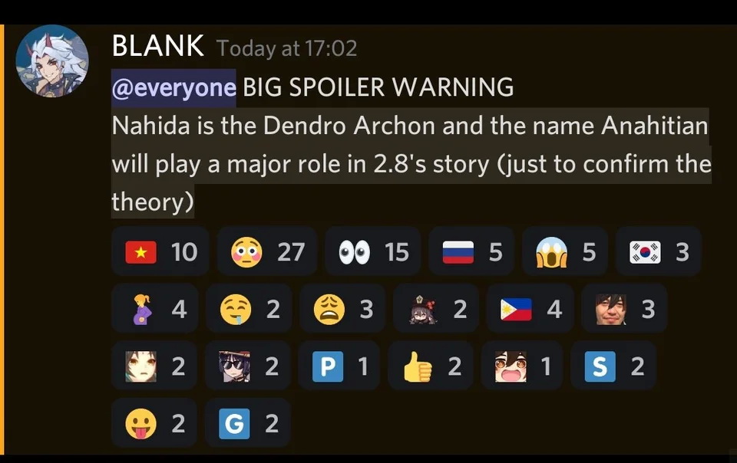Click the eyes emoji reaction

(x=373, y=251)
